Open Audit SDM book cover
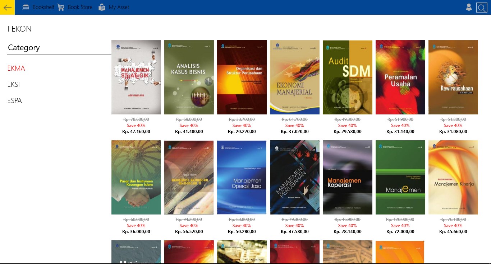The height and width of the screenshot is (264, 491). point(348,77)
